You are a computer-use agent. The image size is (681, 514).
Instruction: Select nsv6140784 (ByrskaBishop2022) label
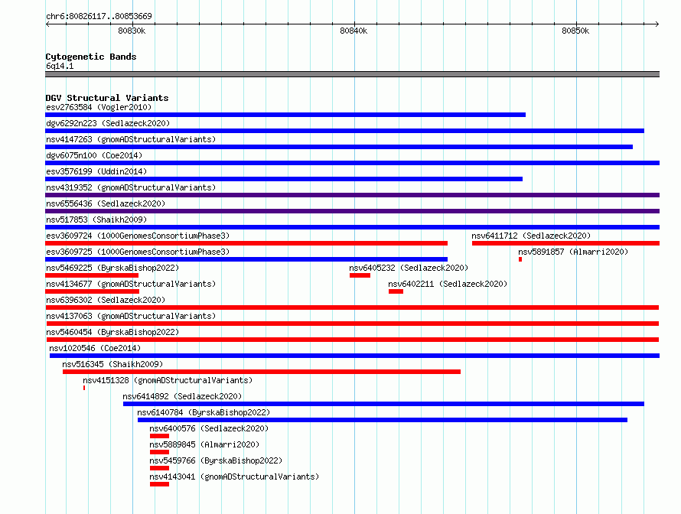point(204,412)
